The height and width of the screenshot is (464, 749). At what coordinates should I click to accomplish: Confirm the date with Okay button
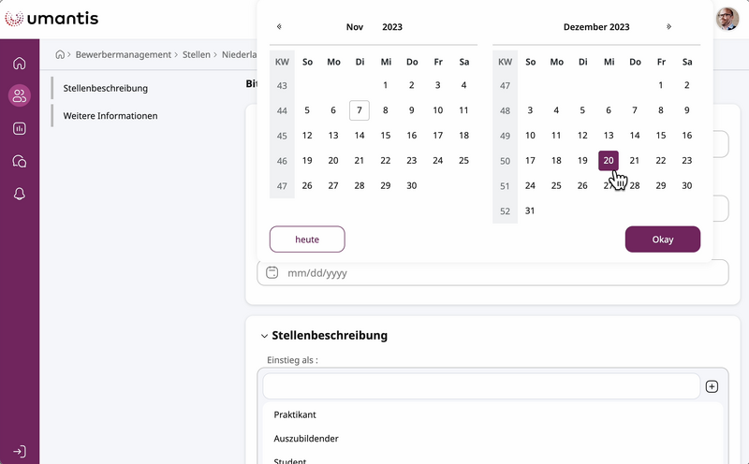pos(662,239)
